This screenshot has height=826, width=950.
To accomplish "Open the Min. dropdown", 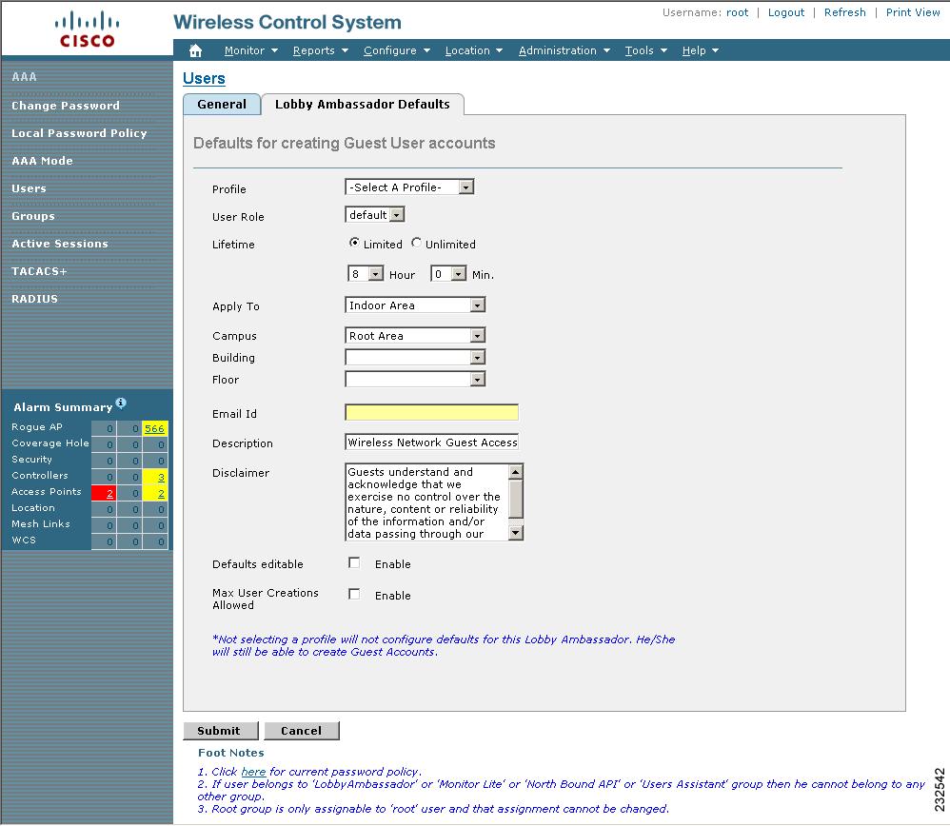I will [448, 274].
